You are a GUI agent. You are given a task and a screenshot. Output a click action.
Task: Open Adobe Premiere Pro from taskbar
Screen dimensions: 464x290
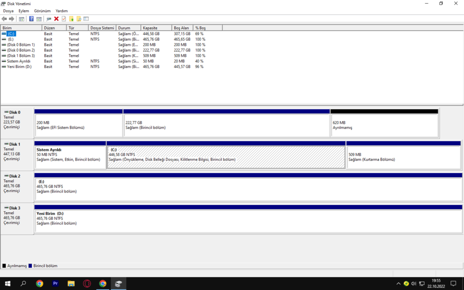(x=55, y=284)
